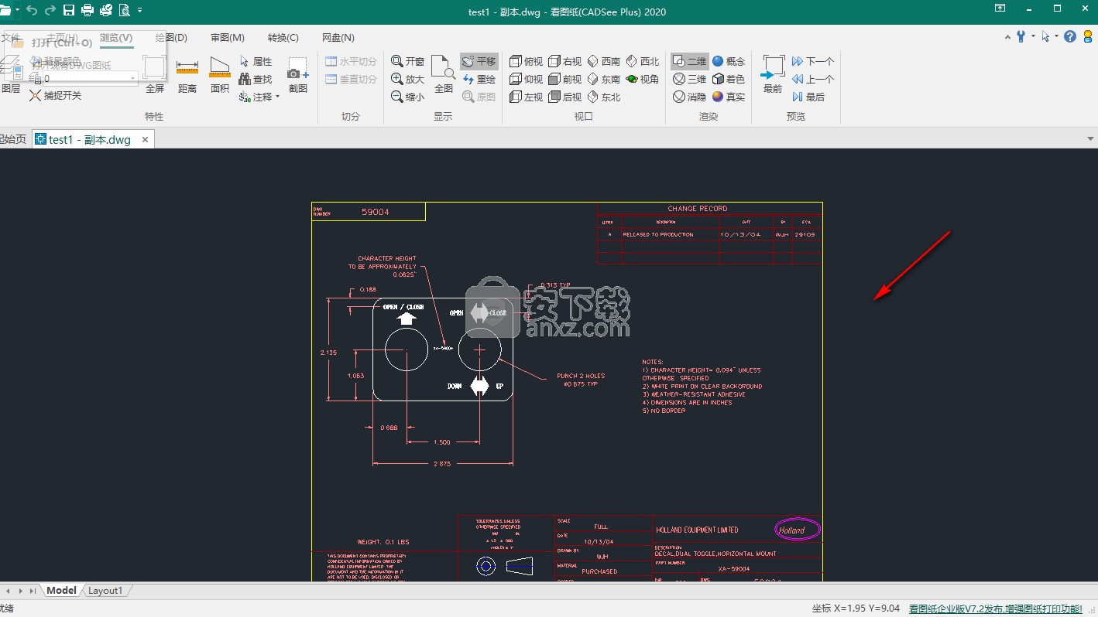
Task: Enable 消隐 hidden-line rendering mode
Action: (x=689, y=97)
